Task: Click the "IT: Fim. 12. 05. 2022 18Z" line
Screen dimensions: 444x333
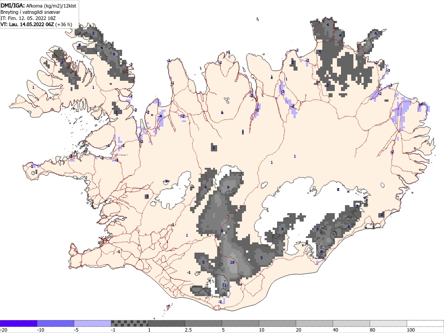Action: point(28,18)
